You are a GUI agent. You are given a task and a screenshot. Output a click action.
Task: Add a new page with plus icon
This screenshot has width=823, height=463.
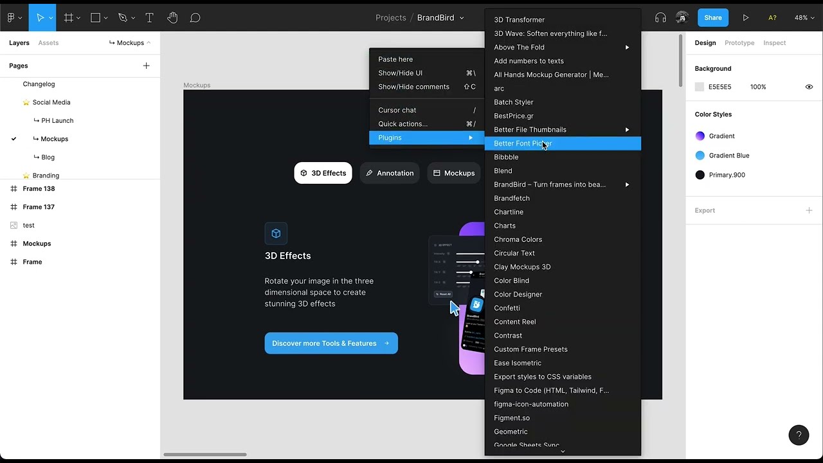(146, 66)
